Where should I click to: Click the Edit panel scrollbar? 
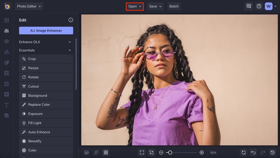pyautogui.click(x=76, y=64)
